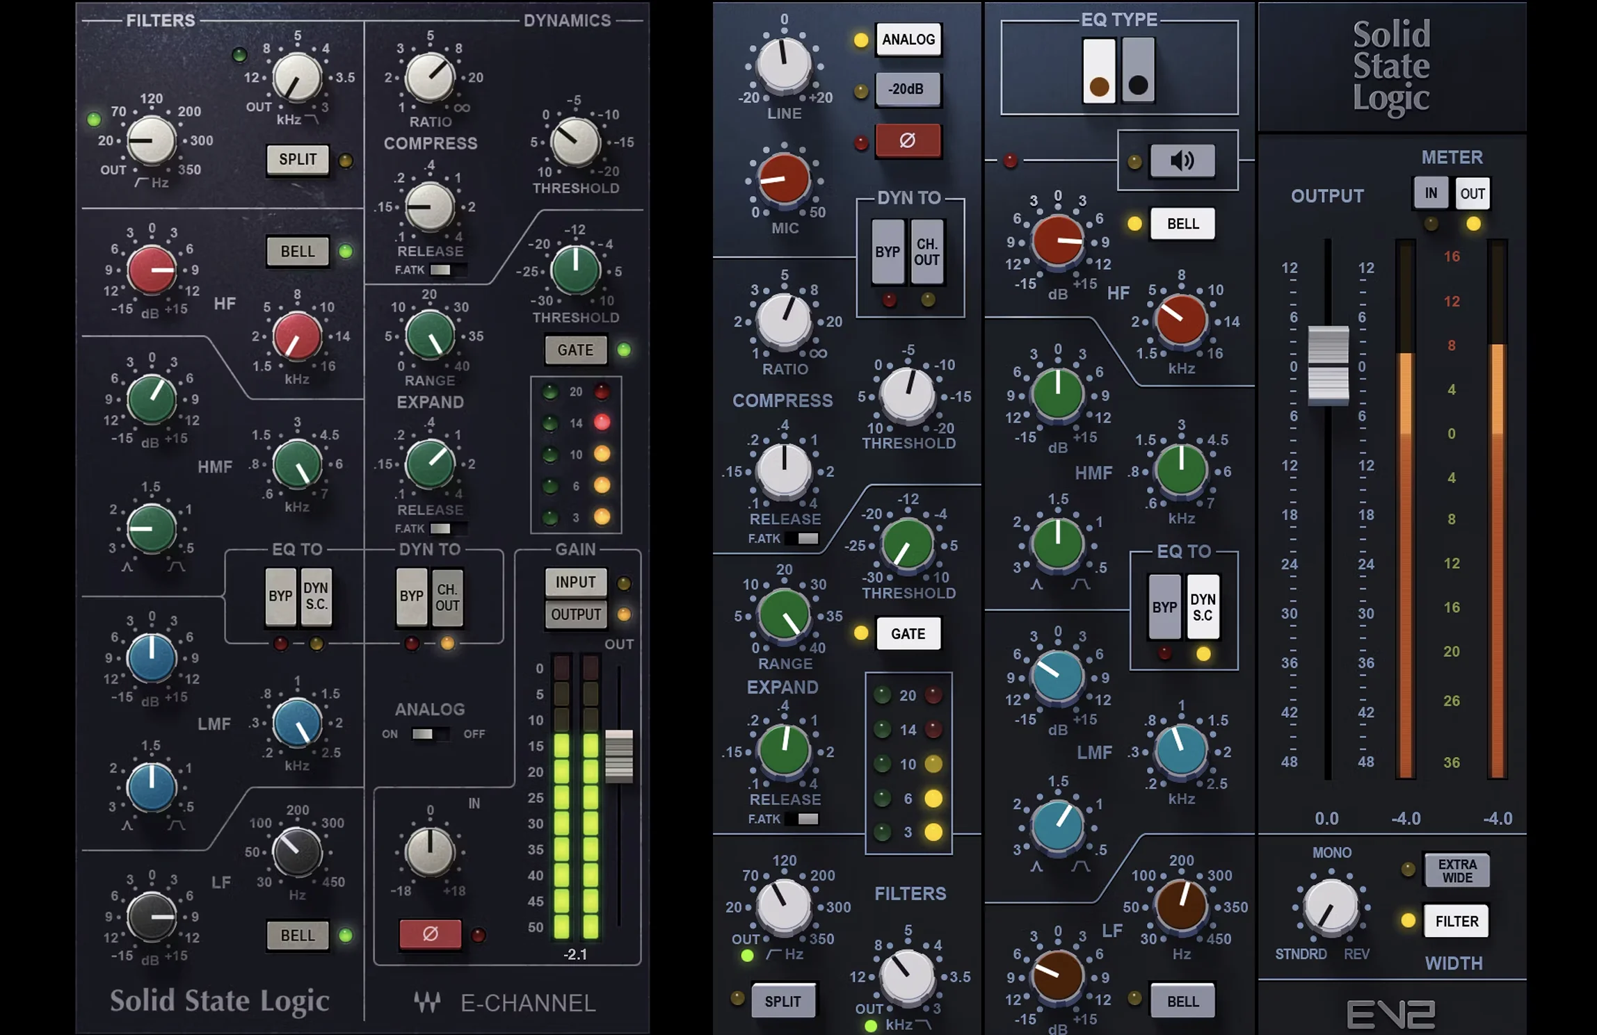Enable the EXTRA WIDE button

(x=1457, y=870)
